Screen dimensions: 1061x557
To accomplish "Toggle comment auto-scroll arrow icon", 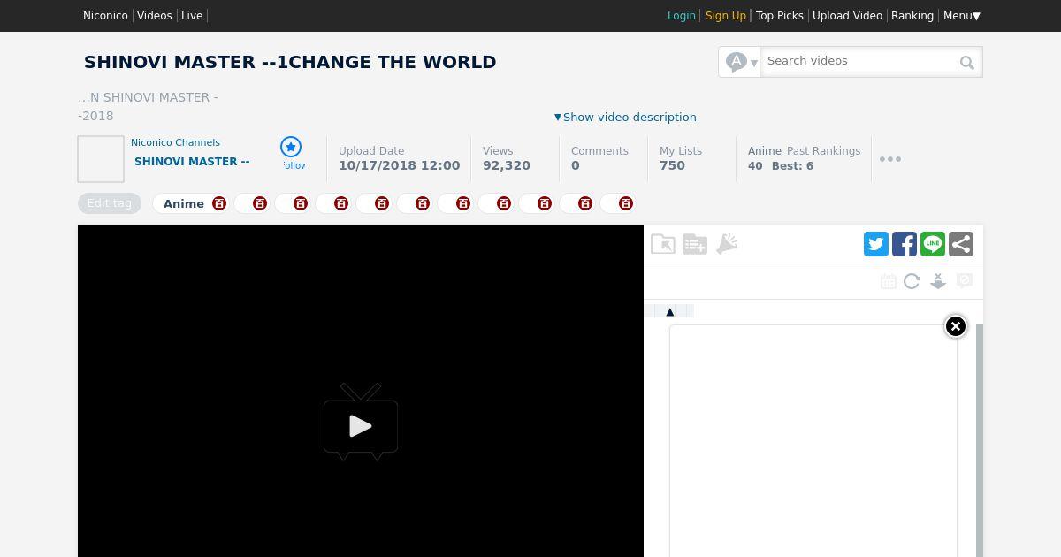I will click(x=938, y=281).
